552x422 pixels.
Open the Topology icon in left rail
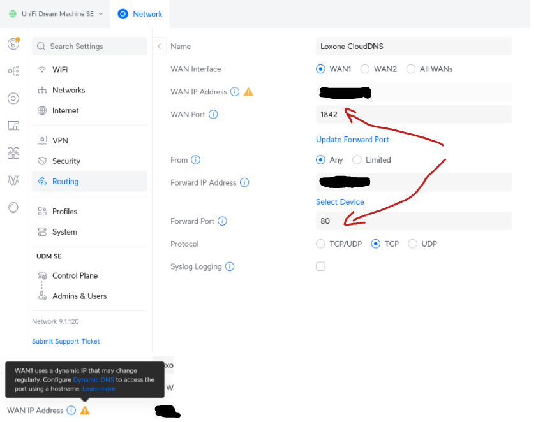click(13, 71)
